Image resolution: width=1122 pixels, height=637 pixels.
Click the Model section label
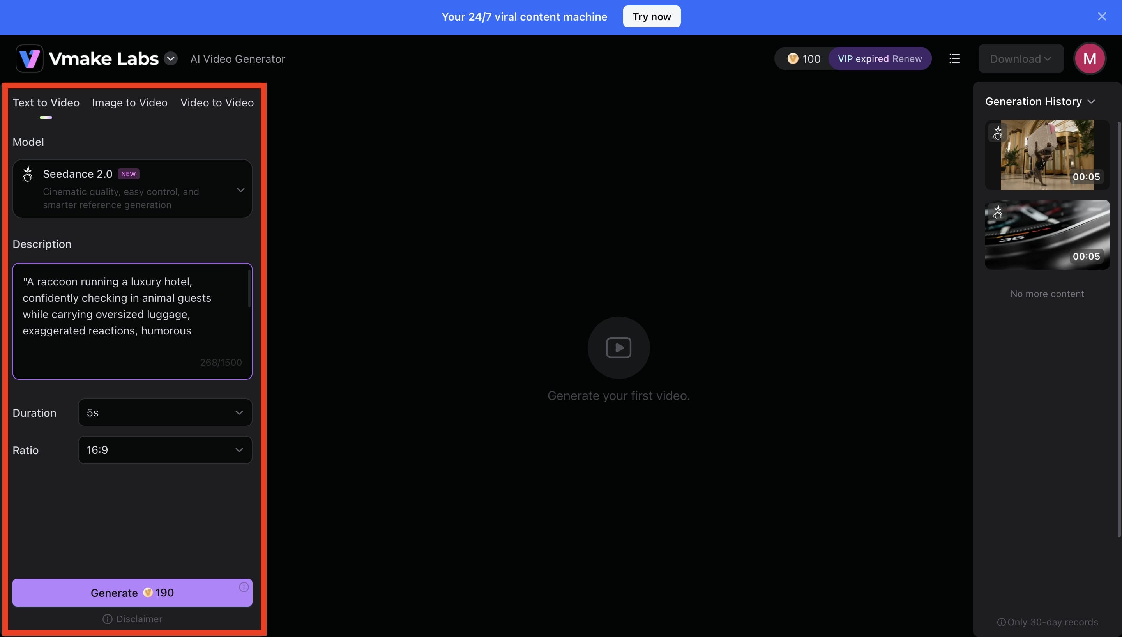point(28,142)
